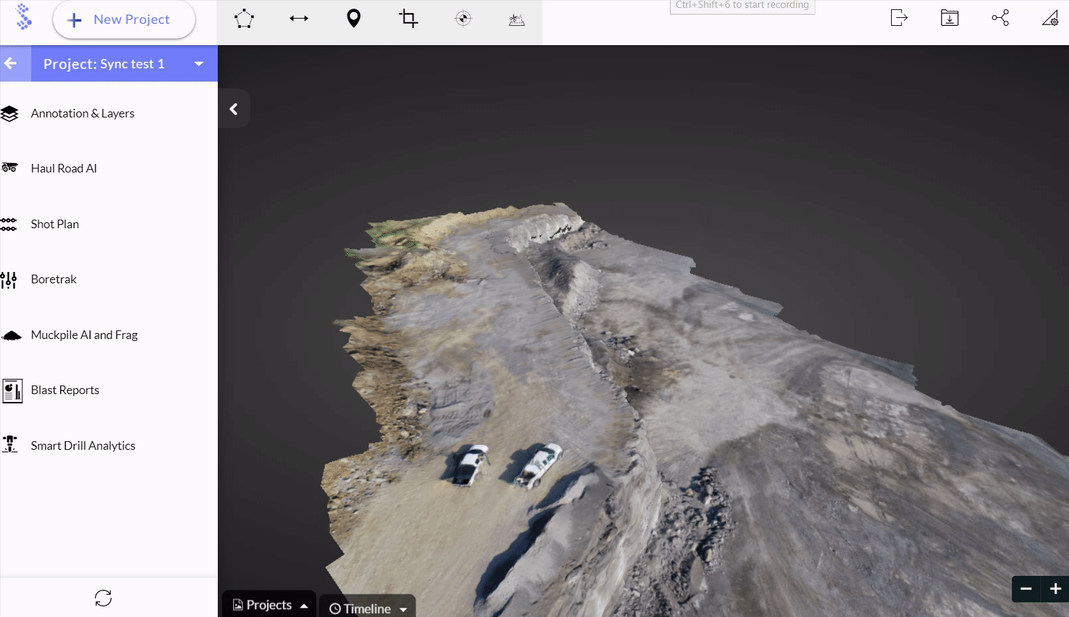Go back using the left arrow

pyautogui.click(x=11, y=64)
